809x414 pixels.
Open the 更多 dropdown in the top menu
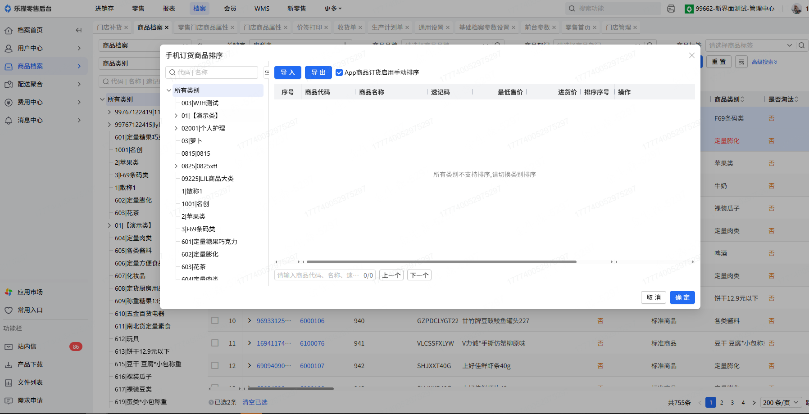pos(333,9)
